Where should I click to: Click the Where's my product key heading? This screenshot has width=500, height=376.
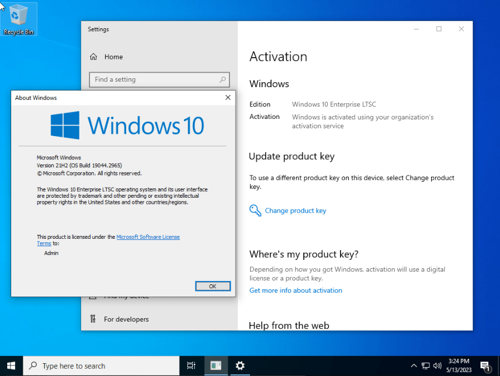pyautogui.click(x=303, y=254)
